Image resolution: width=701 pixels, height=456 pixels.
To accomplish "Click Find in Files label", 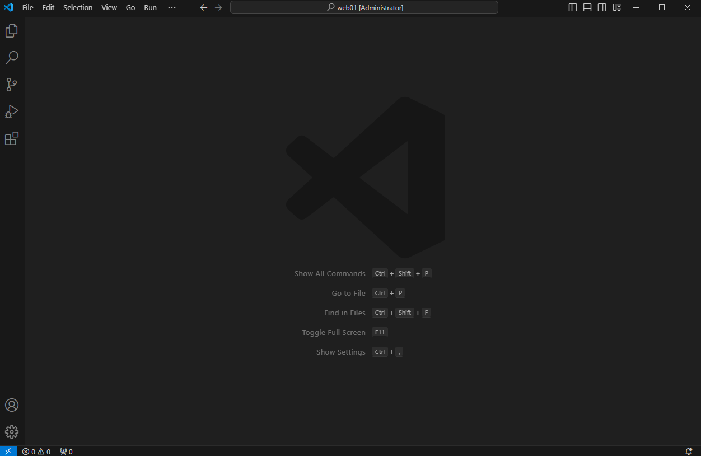I will 345,313.
